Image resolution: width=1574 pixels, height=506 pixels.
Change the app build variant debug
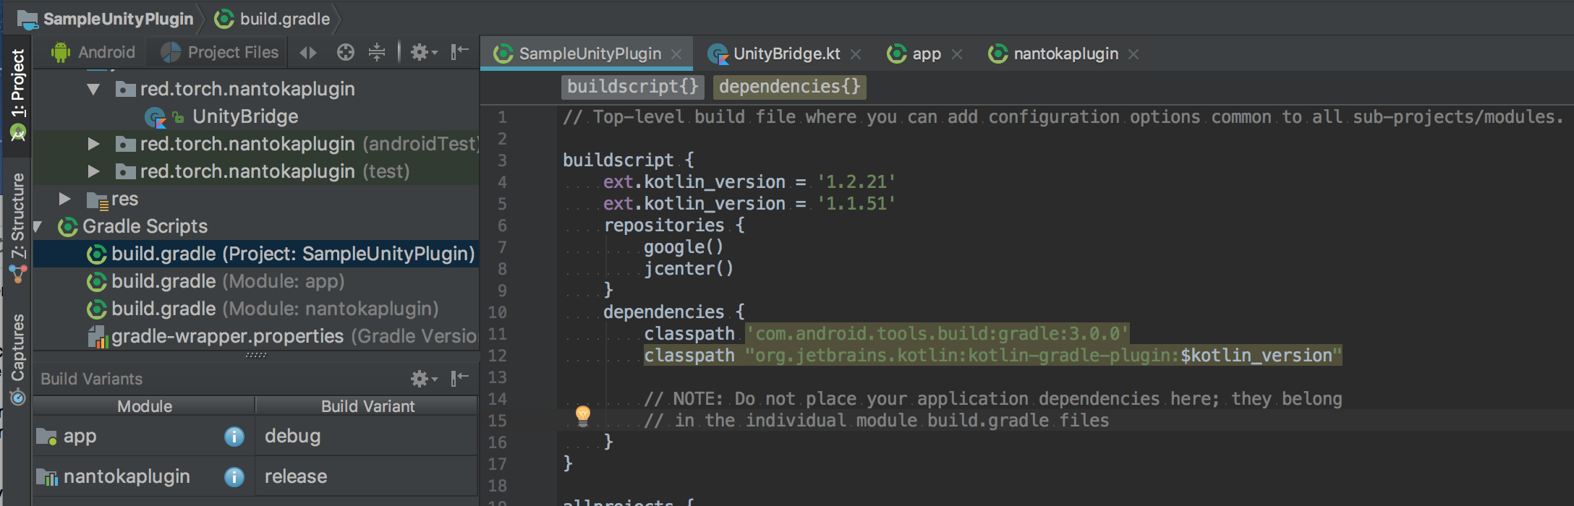(366, 436)
